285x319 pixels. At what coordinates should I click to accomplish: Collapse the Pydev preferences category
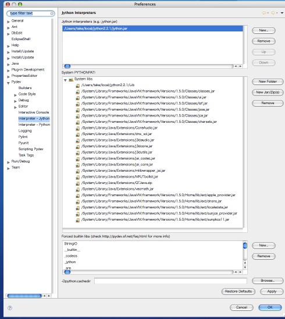(8, 83)
